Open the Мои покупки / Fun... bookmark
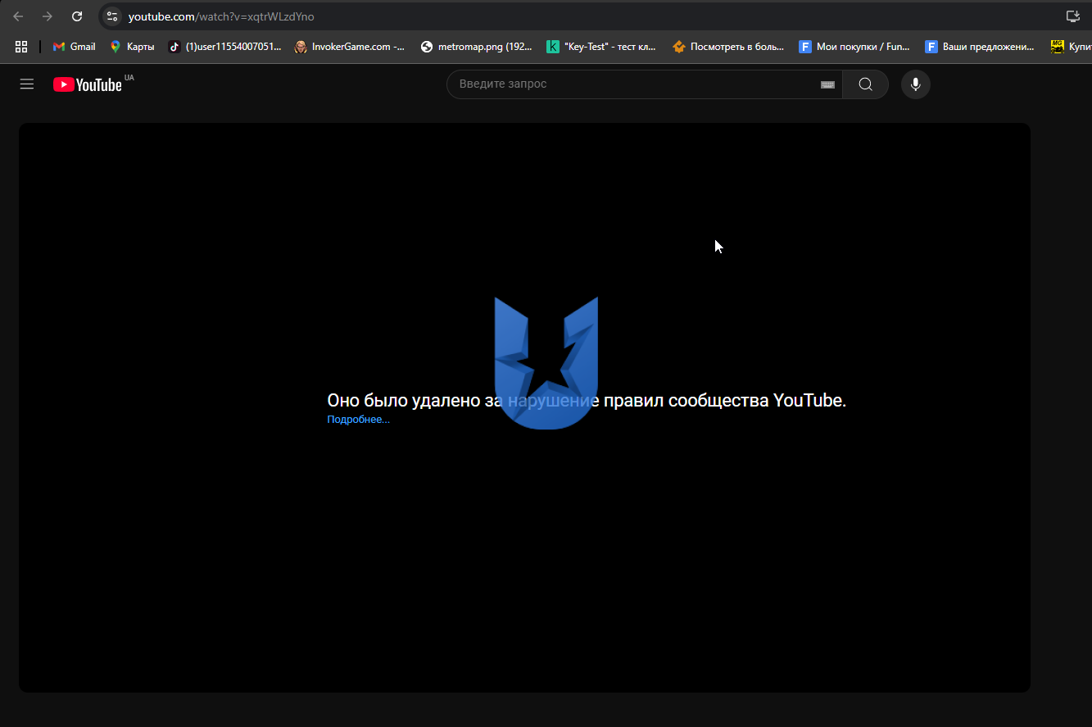Image resolution: width=1092 pixels, height=727 pixels. 854,47
